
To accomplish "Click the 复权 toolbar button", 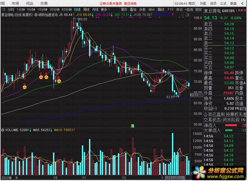I will pos(124,9).
